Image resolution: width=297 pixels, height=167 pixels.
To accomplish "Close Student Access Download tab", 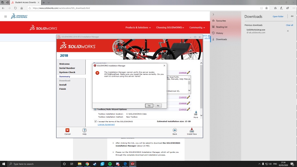I will [x=38, y=2].
